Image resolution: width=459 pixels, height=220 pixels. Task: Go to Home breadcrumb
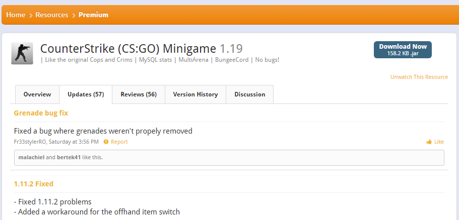(16, 15)
